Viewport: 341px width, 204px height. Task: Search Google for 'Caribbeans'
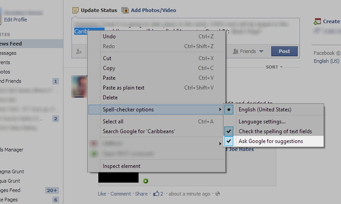click(157, 131)
